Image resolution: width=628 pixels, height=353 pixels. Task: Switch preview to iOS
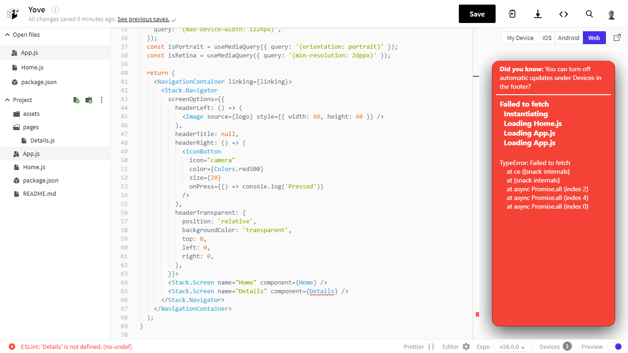(547, 38)
